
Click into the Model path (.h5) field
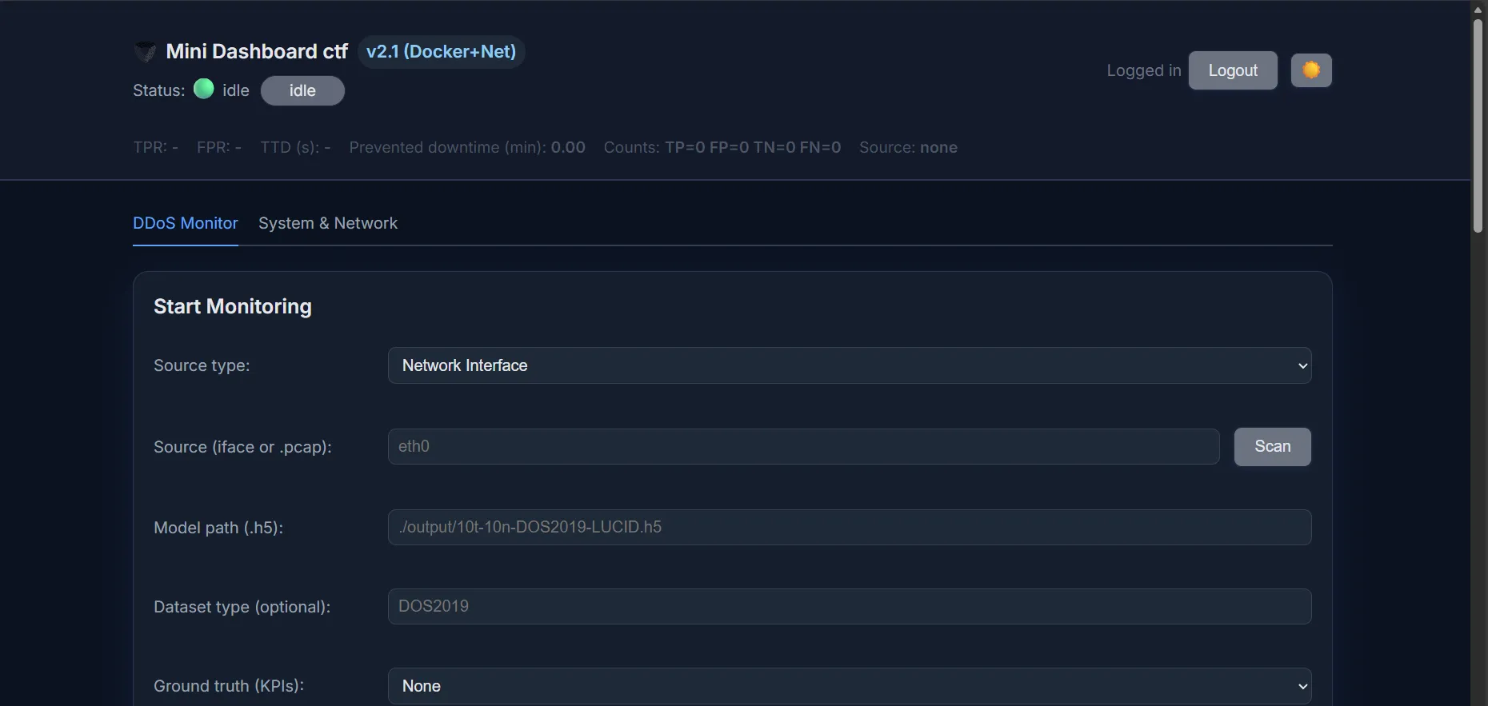coord(848,527)
